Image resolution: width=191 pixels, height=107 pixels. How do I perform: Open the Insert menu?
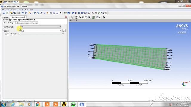(x=21, y=10)
